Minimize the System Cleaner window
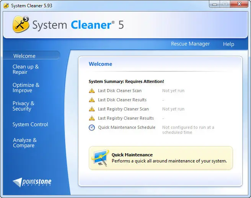Screen dimensions: 251x198 pos(215,4)
